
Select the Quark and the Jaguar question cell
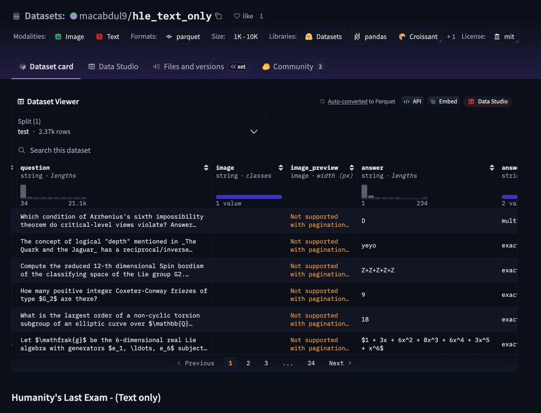115,245
